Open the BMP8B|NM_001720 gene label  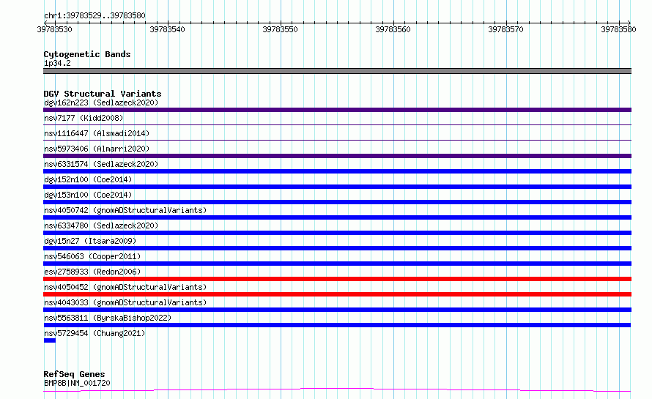pyautogui.click(x=77, y=383)
